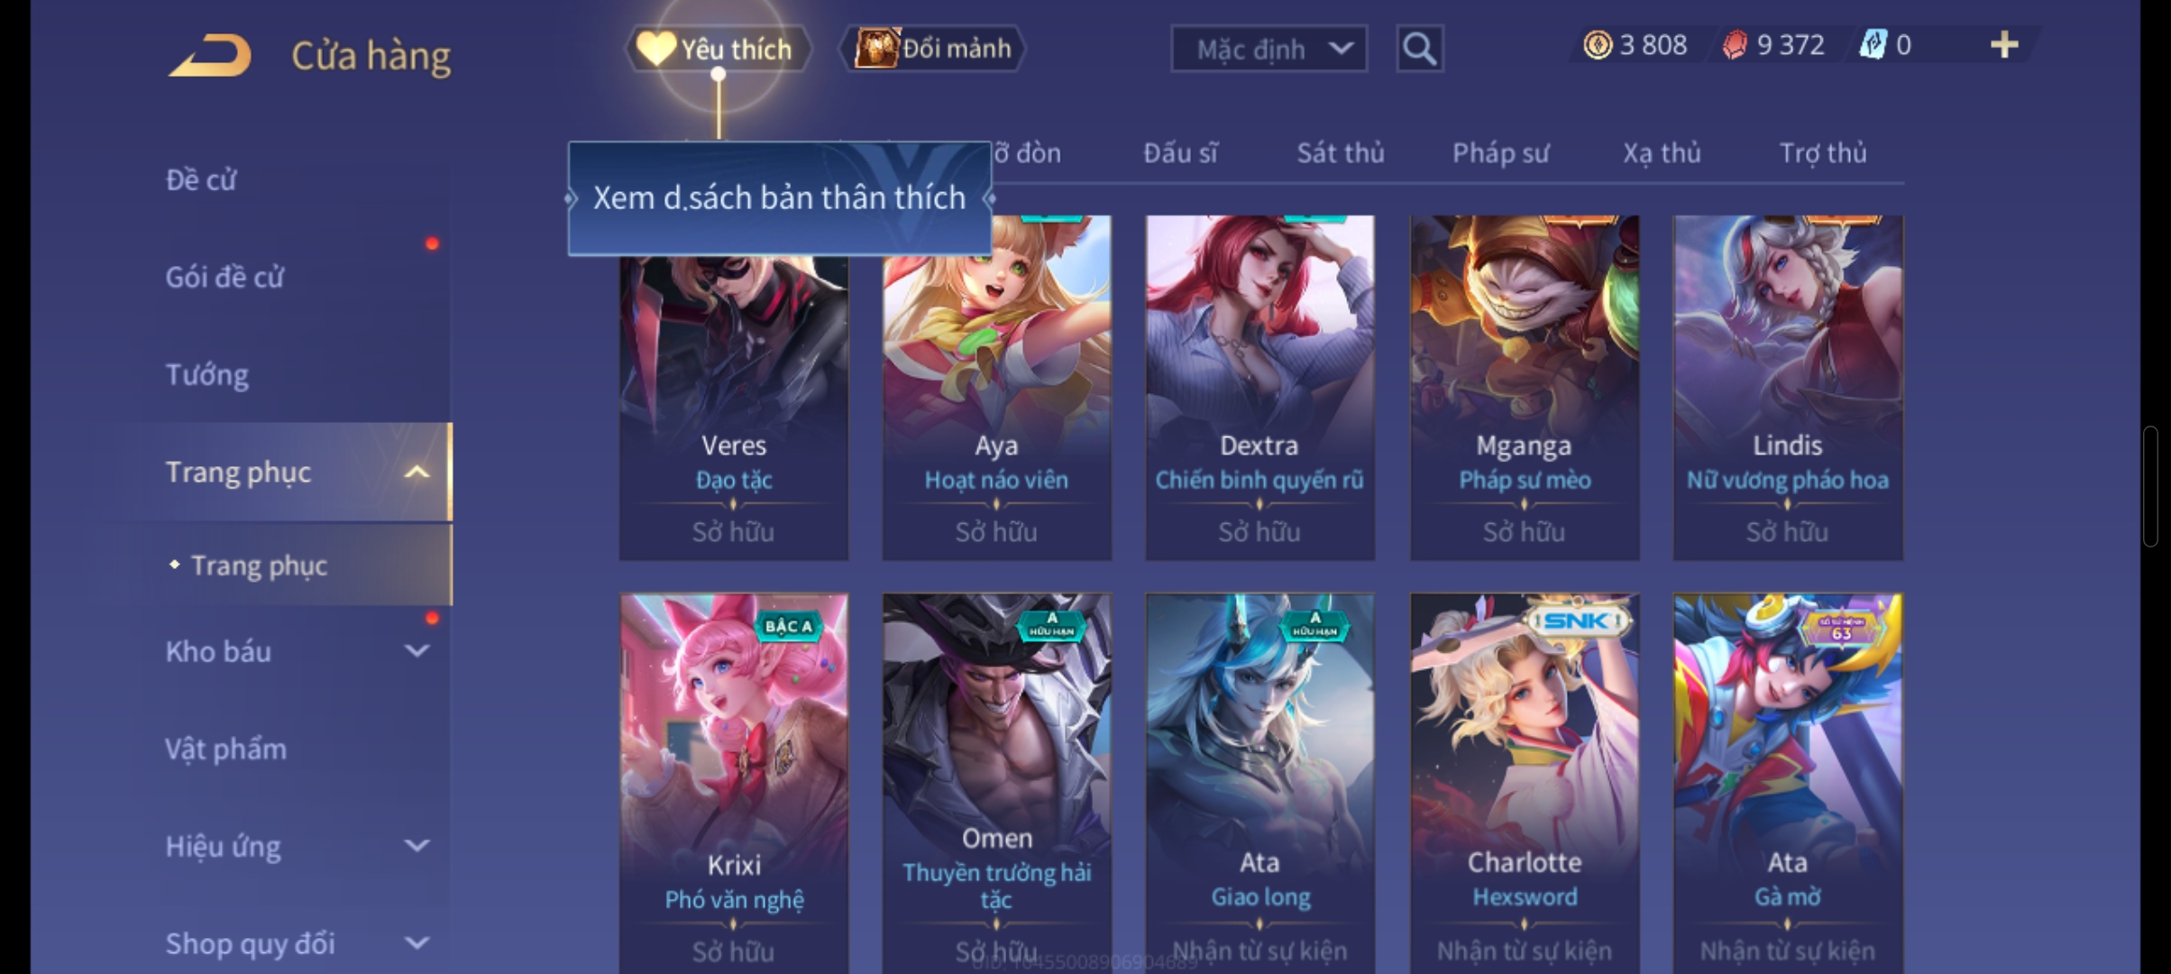Click the red ruby currency icon
The height and width of the screenshot is (974, 2171).
[x=1735, y=45]
